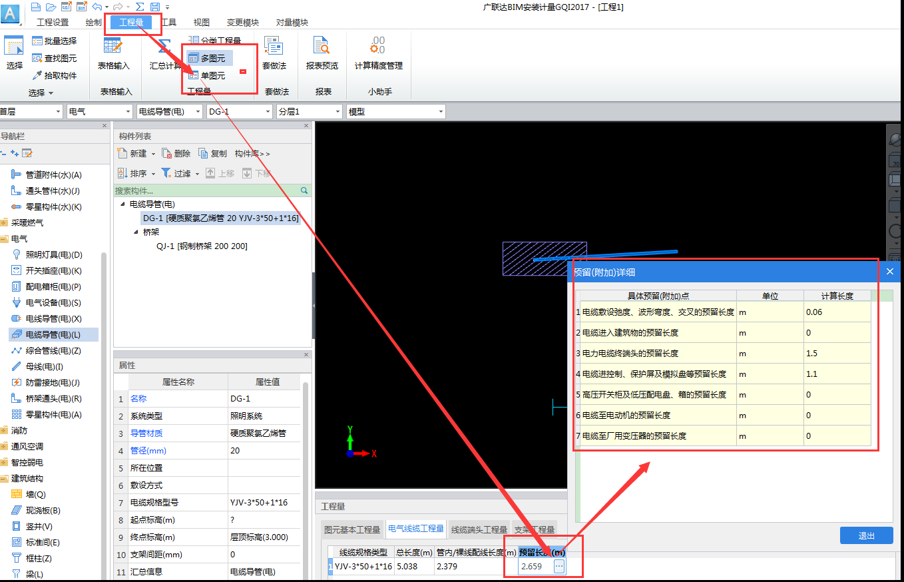Click the Save floppy disk icon
The width and height of the screenshot is (904, 582).
[x=155, y=7]
